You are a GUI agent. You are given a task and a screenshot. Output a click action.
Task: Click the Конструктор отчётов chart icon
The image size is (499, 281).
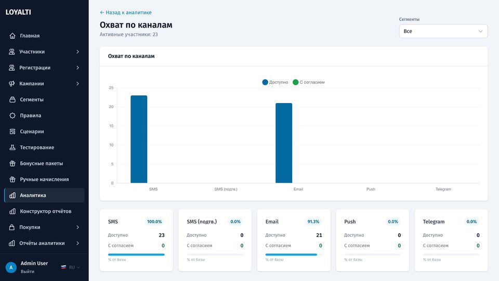point(12,211)
